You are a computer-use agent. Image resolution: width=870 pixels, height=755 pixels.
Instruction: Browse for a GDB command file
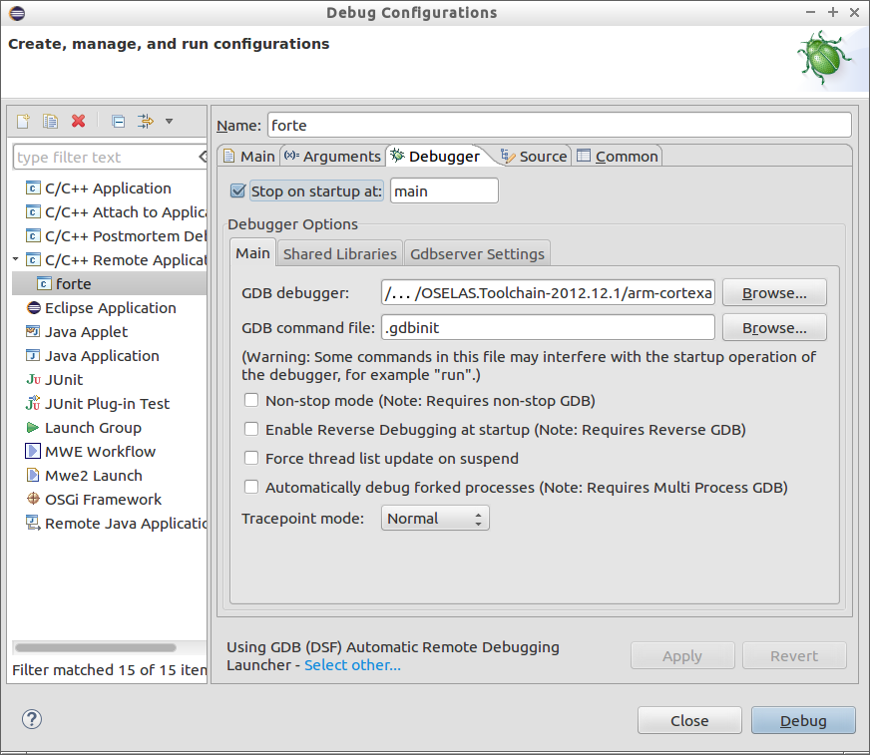tap(774, 327)
